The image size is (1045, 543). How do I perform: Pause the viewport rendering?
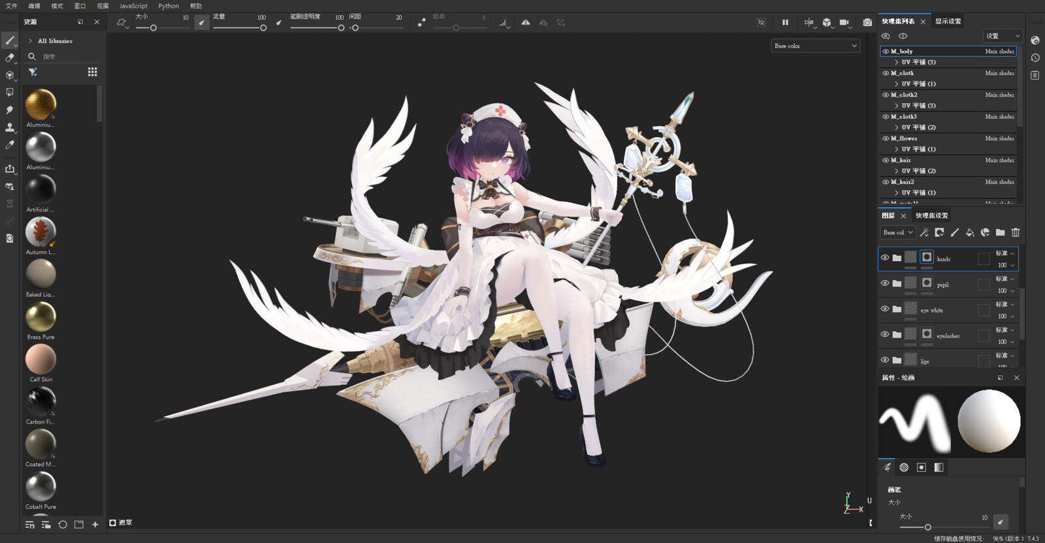click(785, 22)
